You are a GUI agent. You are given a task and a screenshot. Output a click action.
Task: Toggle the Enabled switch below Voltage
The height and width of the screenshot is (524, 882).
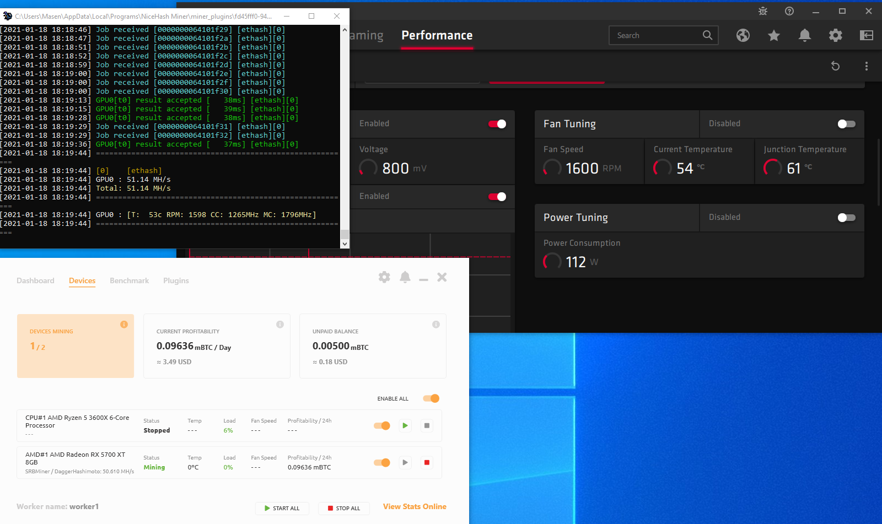497,197
